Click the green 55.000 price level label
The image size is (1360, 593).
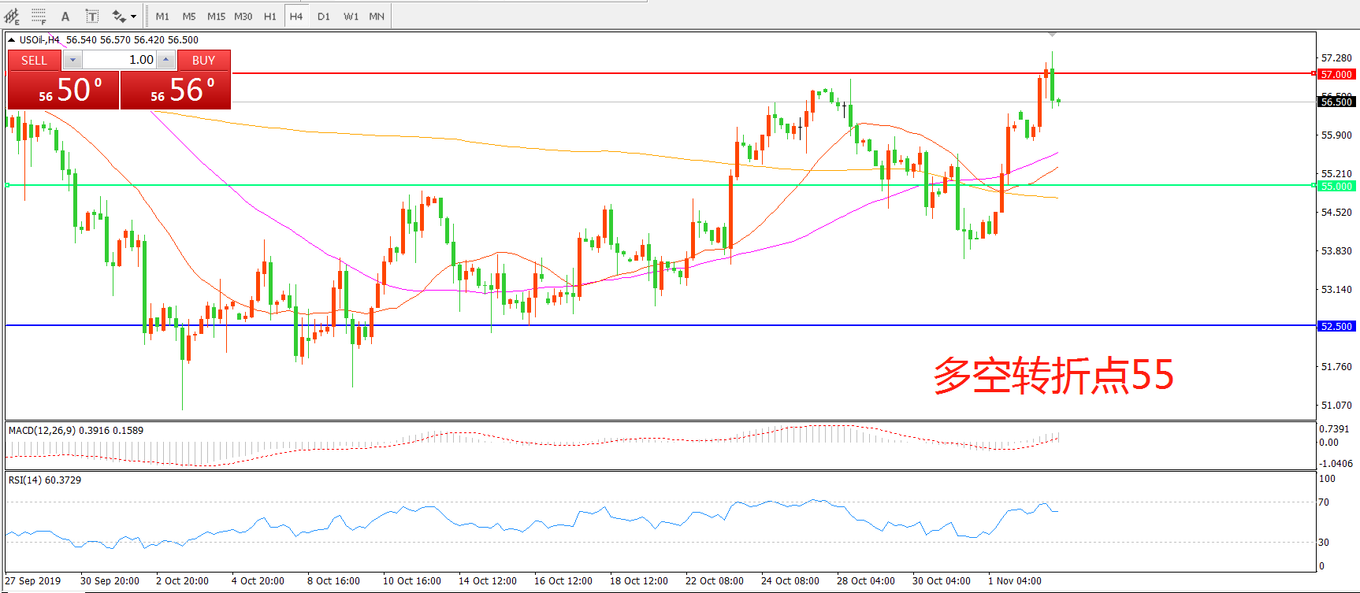(1336, 186)
